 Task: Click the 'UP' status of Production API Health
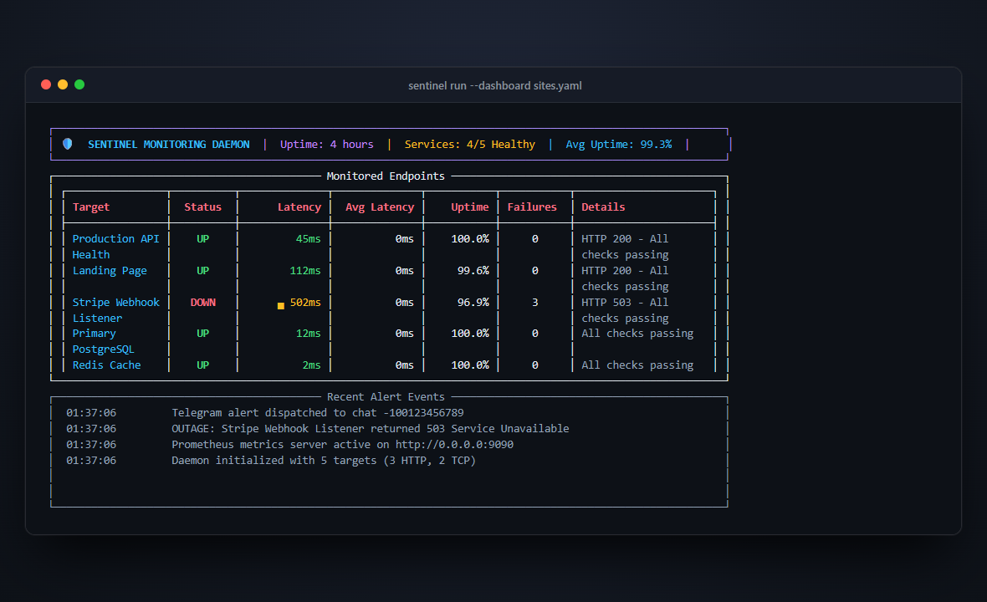point(202,239)
